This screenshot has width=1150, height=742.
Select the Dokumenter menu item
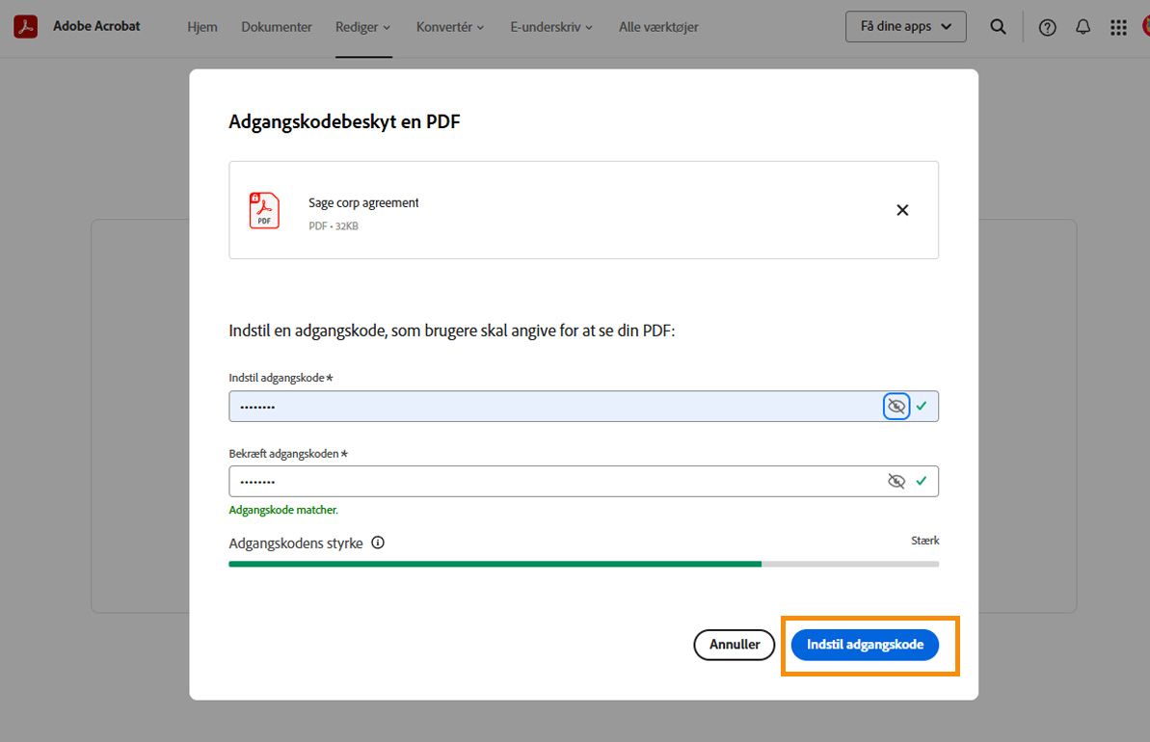277,27
